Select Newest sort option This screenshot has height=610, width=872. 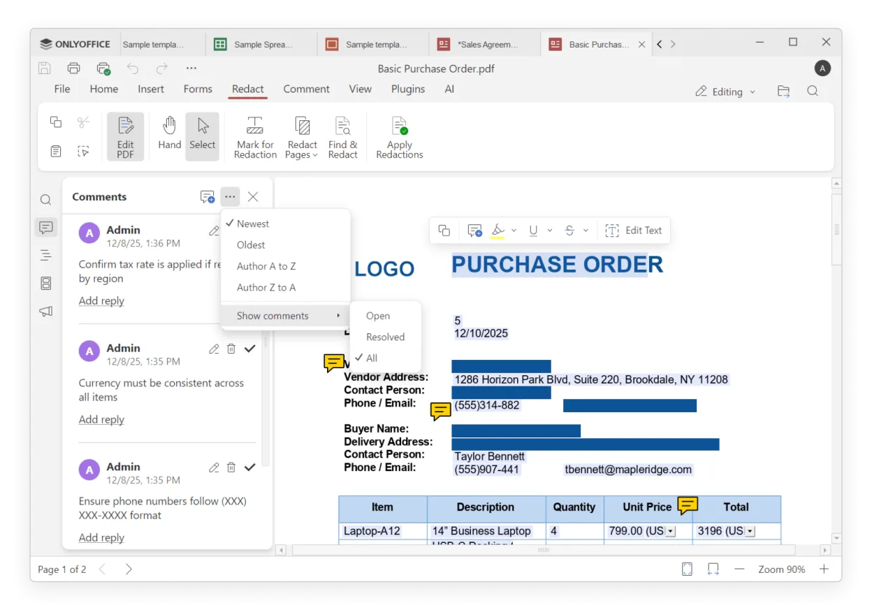click(x=285, y=224)
